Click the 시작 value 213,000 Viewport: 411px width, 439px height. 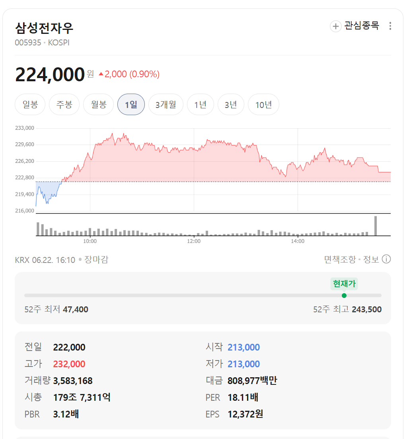pyautogui.click(x=243, y=347)
